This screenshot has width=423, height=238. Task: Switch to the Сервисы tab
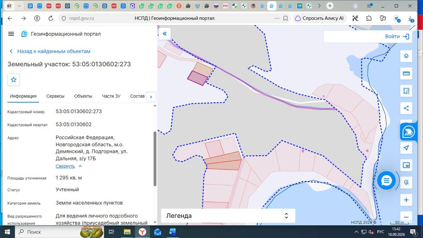click(x=55, y=96)
